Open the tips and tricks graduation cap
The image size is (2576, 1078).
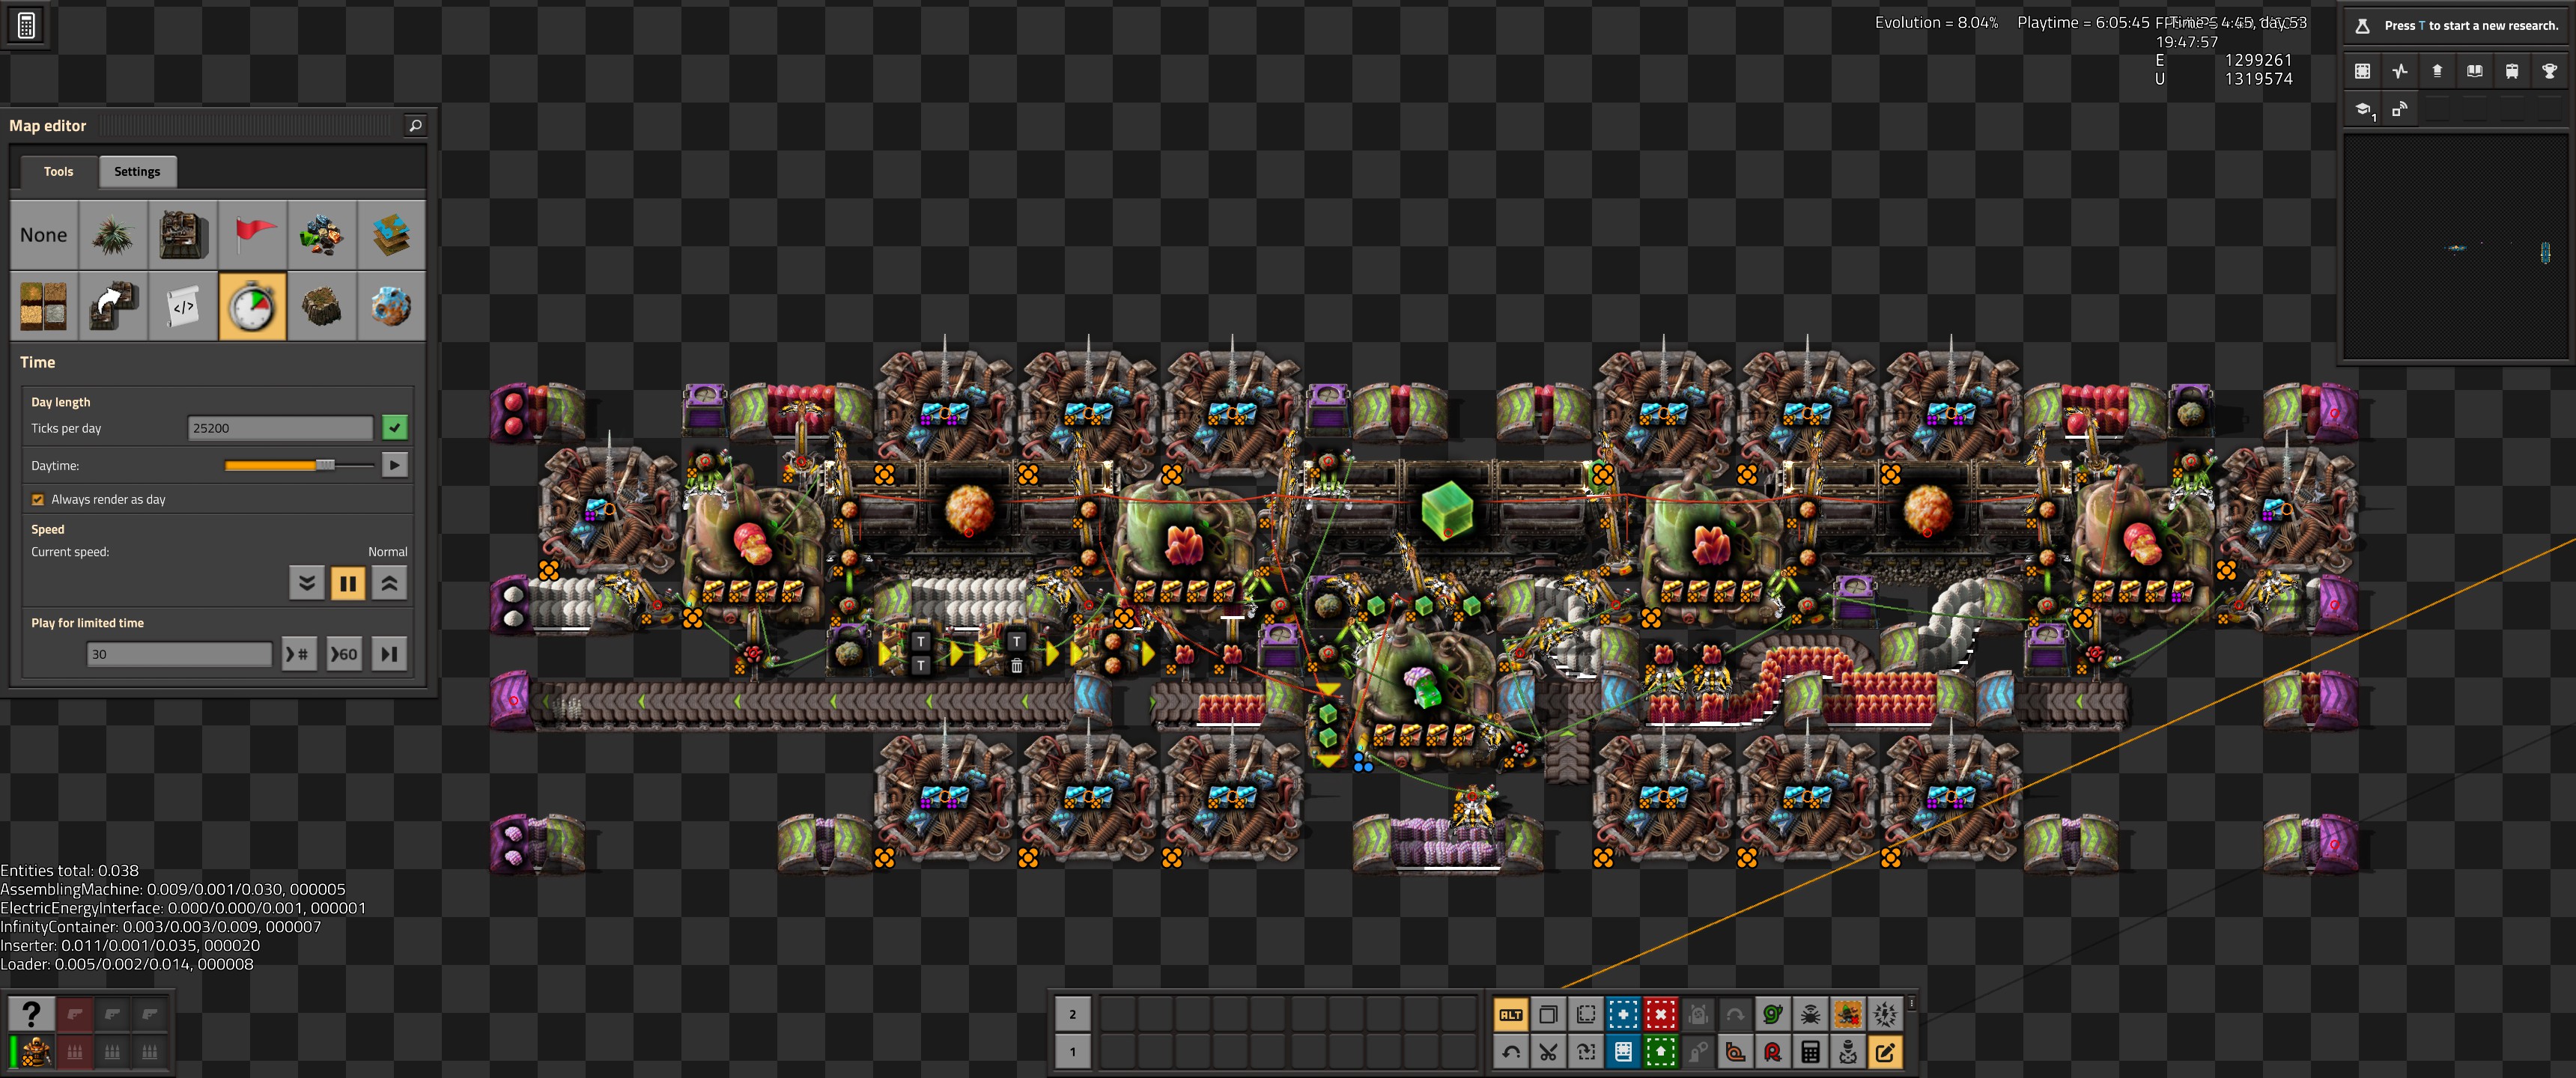2362,109
